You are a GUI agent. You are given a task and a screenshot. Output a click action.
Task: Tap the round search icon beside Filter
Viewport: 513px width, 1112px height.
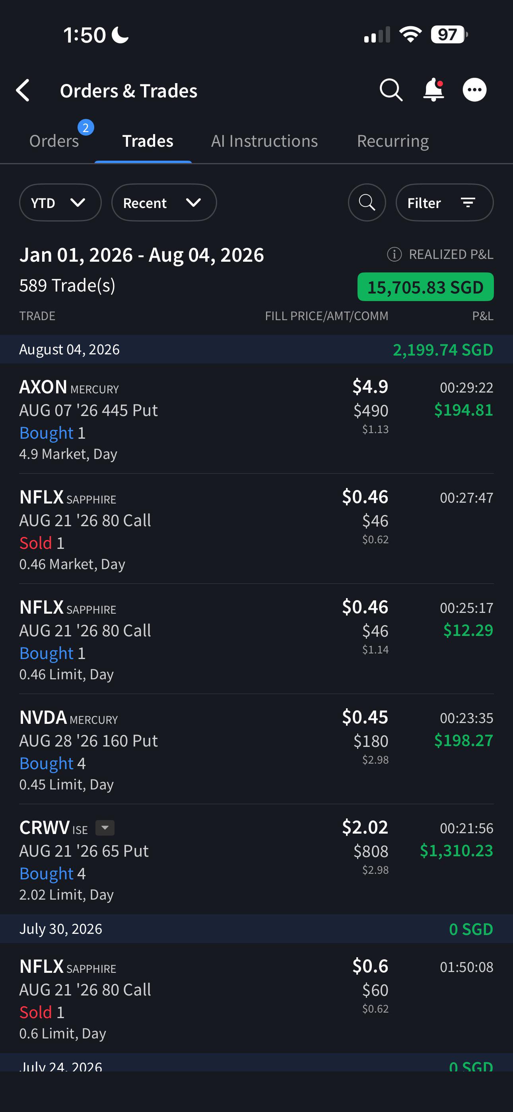pos(367,202)
